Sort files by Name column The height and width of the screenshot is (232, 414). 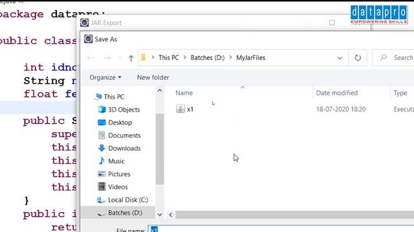[x=184, y=93]
